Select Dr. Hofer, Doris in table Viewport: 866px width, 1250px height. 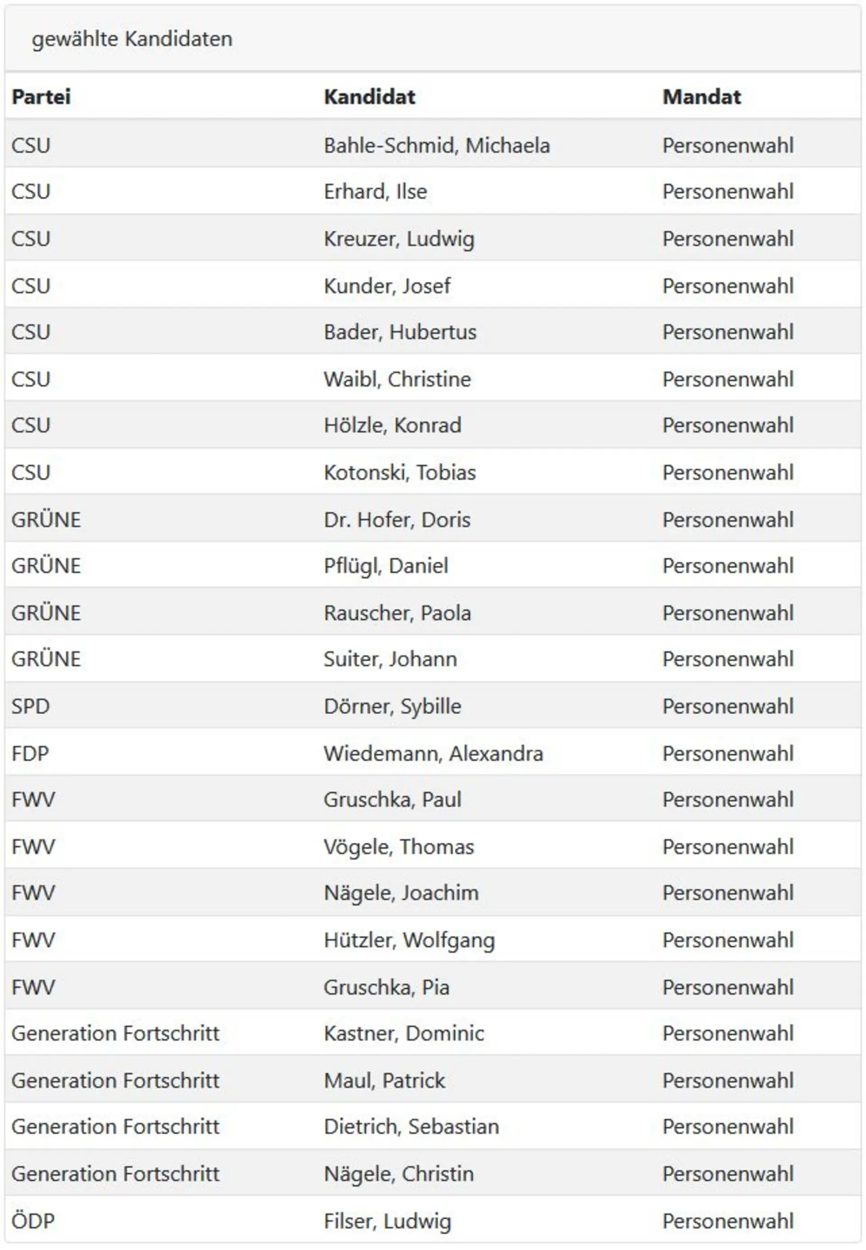click(x=397, y=520)
